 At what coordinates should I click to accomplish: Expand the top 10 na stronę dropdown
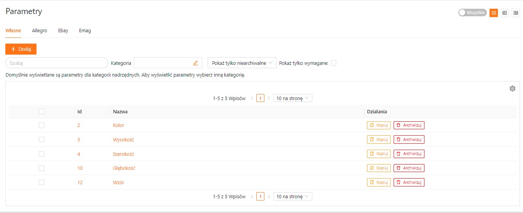(292, 98)
